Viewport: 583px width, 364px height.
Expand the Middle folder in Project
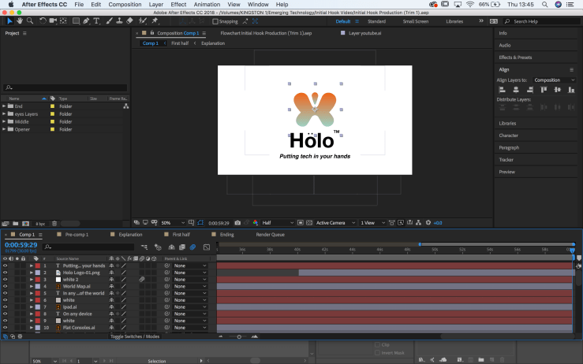[4, 121]
